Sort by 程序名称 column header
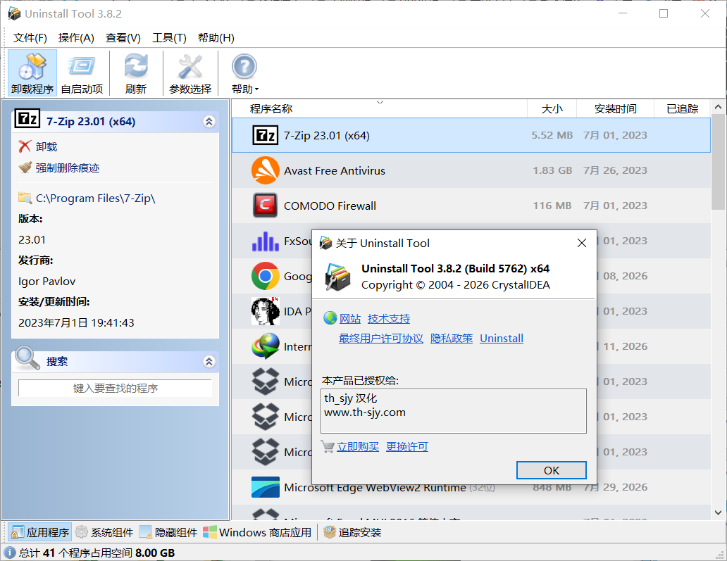 click(379, 109)
